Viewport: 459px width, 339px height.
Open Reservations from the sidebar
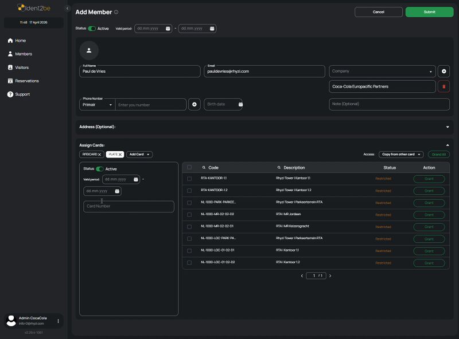(26, 81)
